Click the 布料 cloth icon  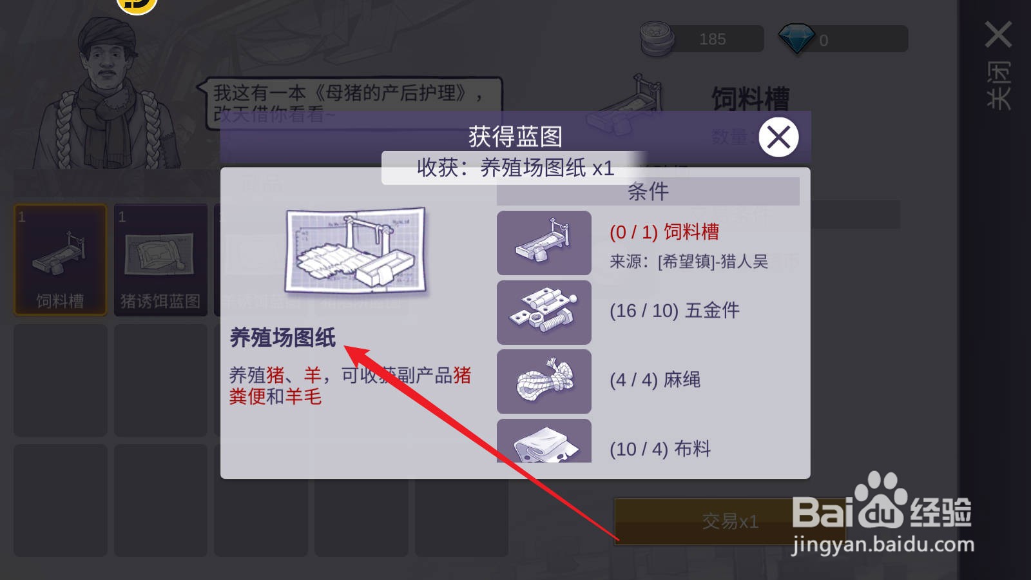pos(544,441)
